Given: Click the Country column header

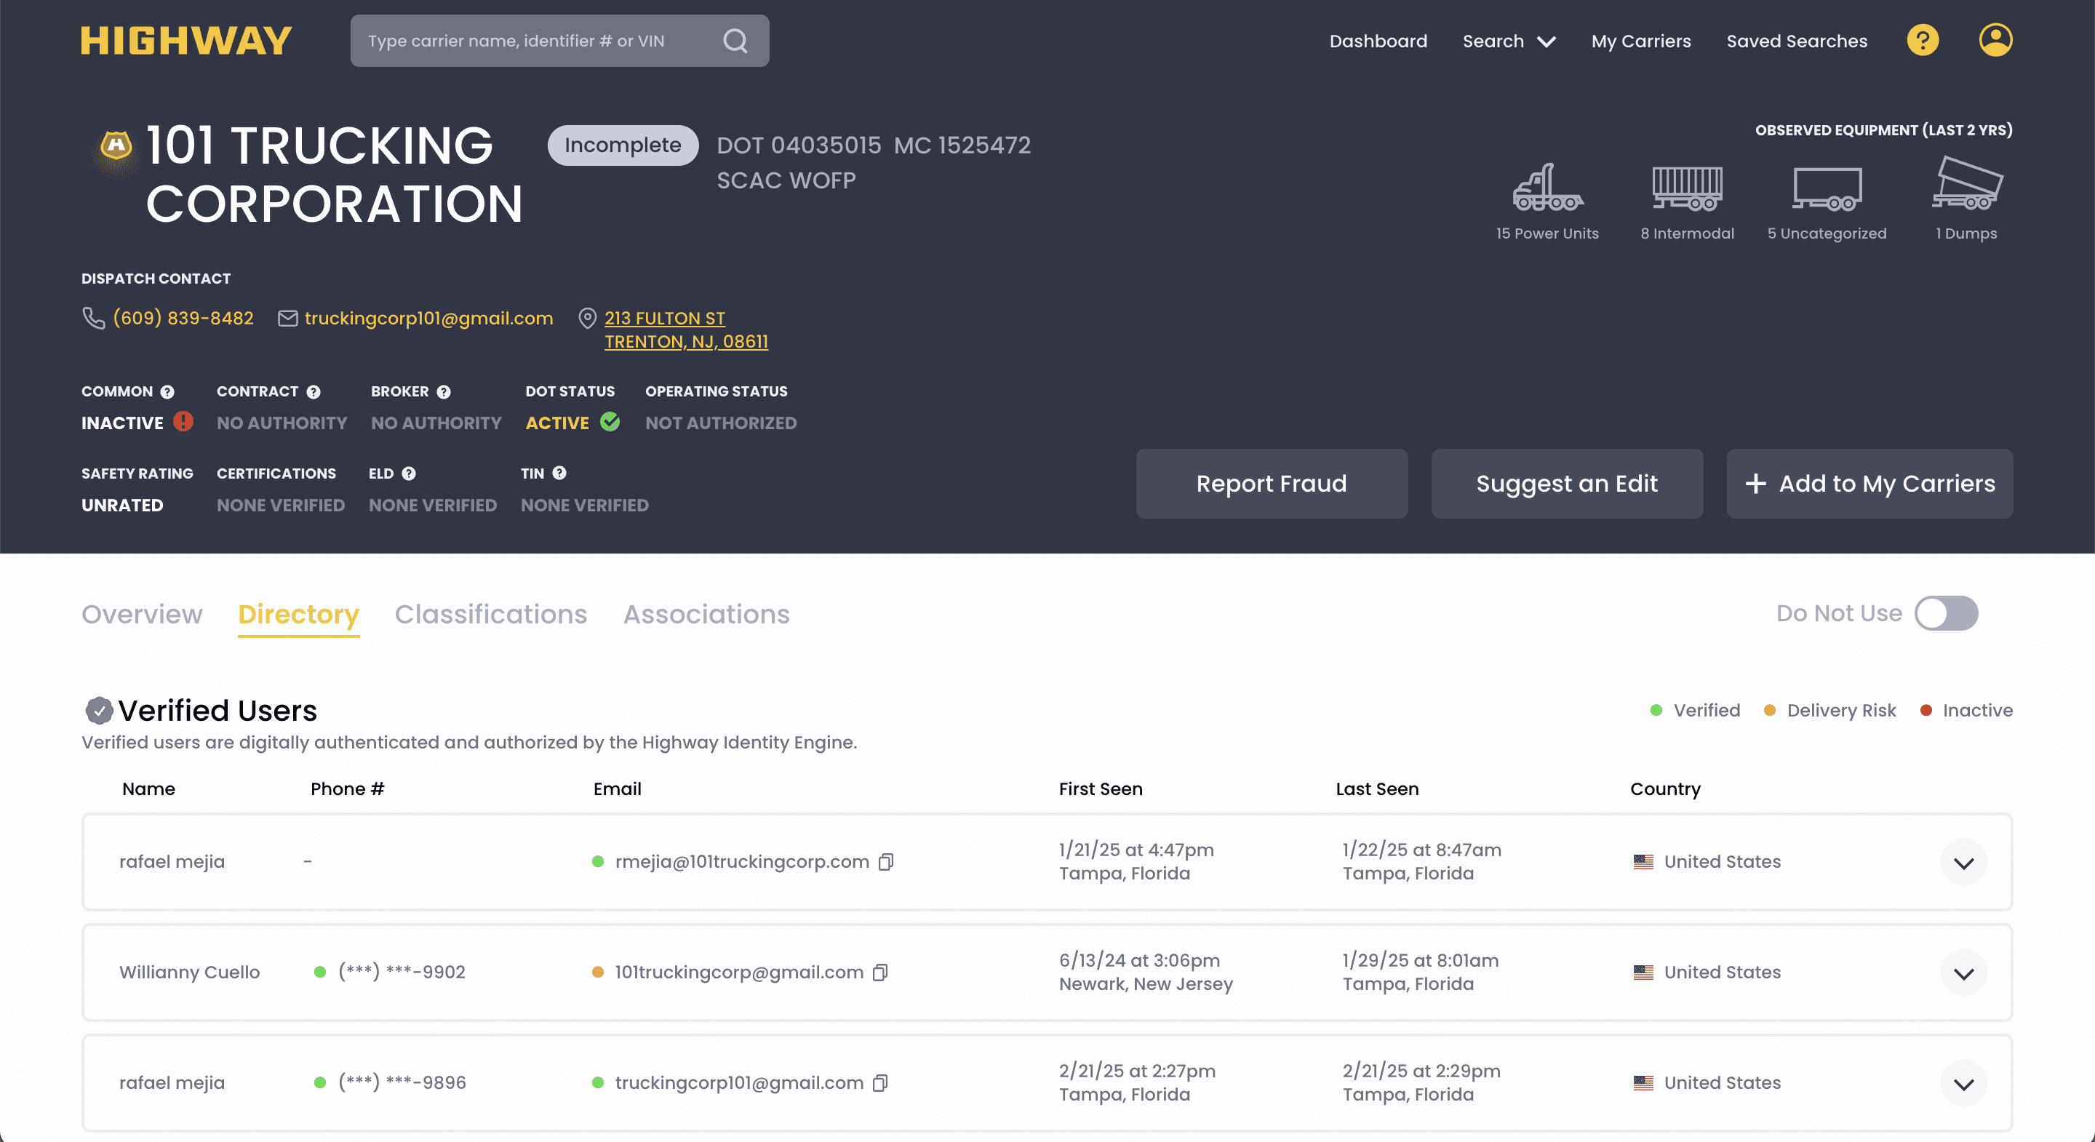Looking at the screenshot, I should pos(1665,789).
